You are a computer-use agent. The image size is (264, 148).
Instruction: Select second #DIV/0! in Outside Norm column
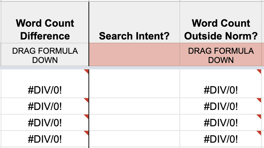[221, 106]
